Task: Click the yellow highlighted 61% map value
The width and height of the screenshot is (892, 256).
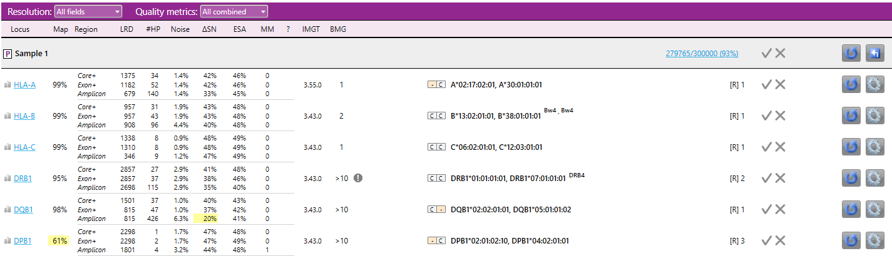Action: click(x=59, y=240)
